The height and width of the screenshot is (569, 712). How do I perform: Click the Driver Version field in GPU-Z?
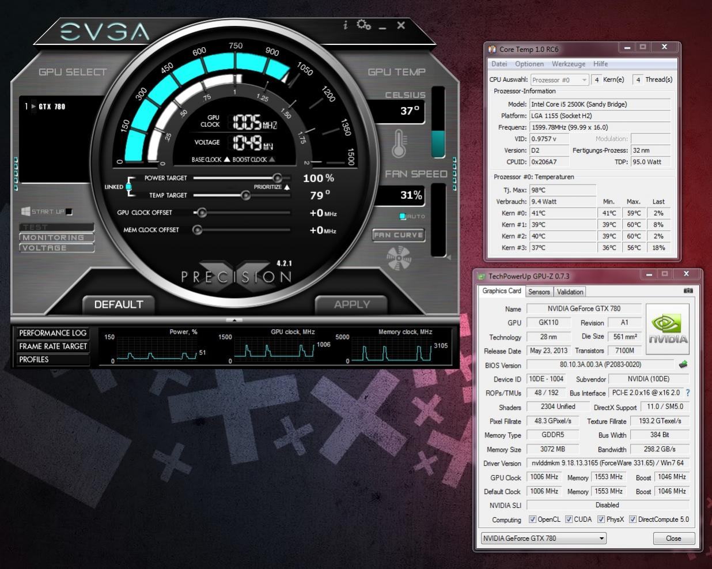608,463
